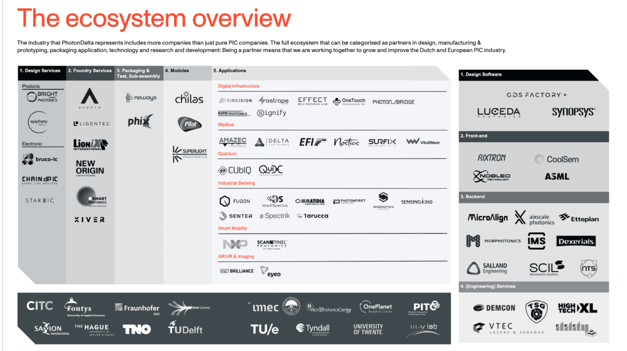Click the Sentea logo
Viewport: 627px width, 351px height.
tap(236, 216)
